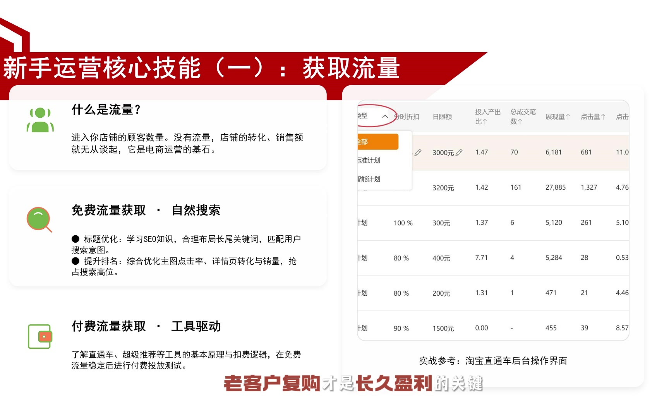Viewport: 669px width, 418px height.
Task: Click the 1.42 ROI value
Action: [482, 187]
